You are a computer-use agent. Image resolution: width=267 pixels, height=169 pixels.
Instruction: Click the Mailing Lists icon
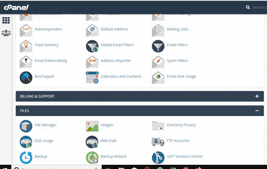(x=158, y=30)
